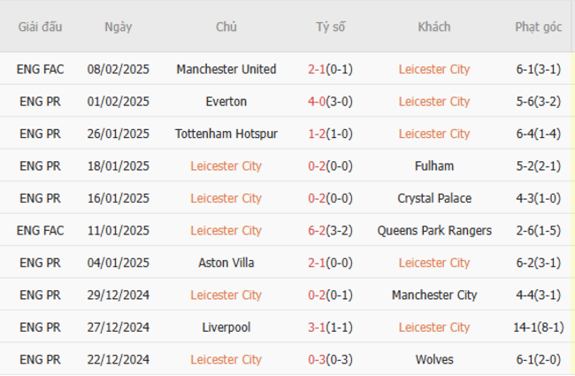Click the Manchester City team link

(x=434, y=295)
